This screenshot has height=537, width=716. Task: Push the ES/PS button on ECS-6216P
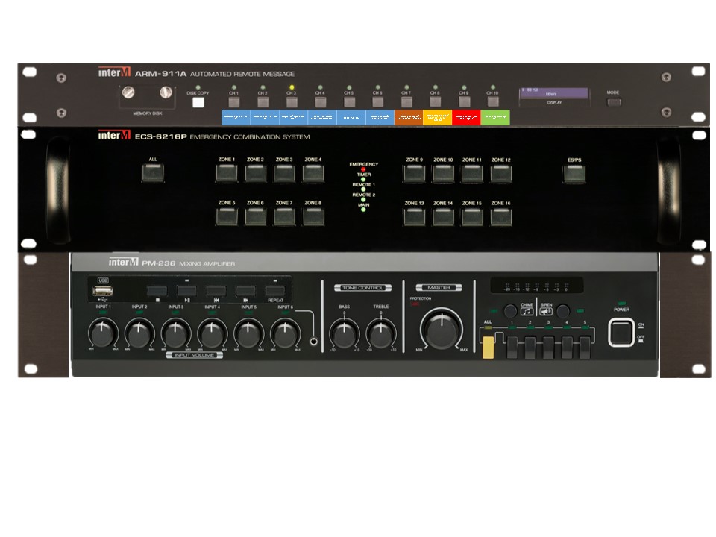tap(574, 174)
